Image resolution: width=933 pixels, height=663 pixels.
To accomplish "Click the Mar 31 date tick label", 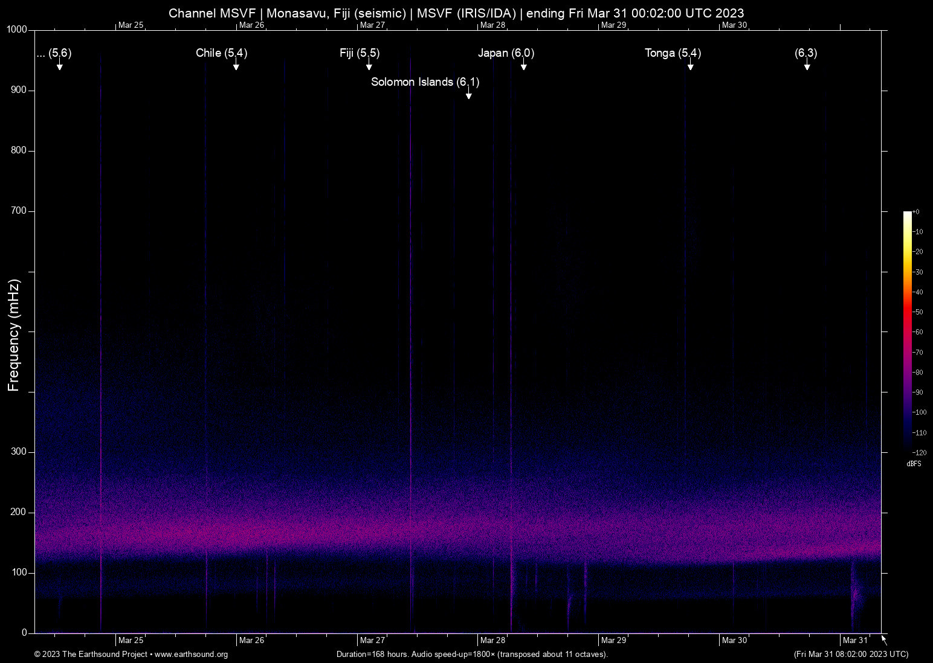I will pyautogui.click(x=854, y=641).
